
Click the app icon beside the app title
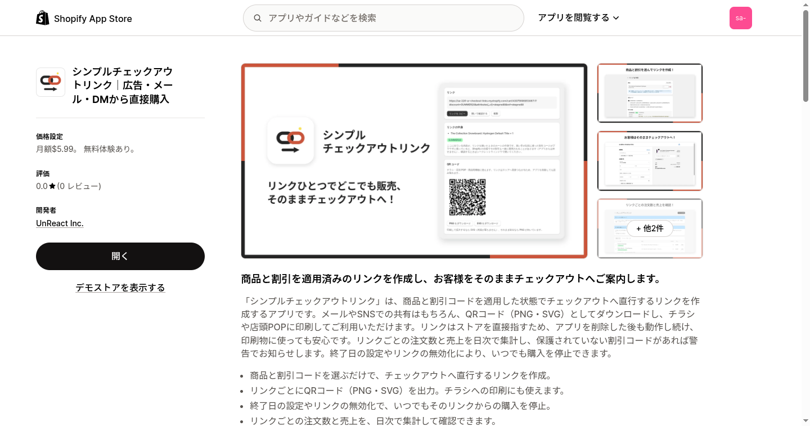tap(51, 82)
